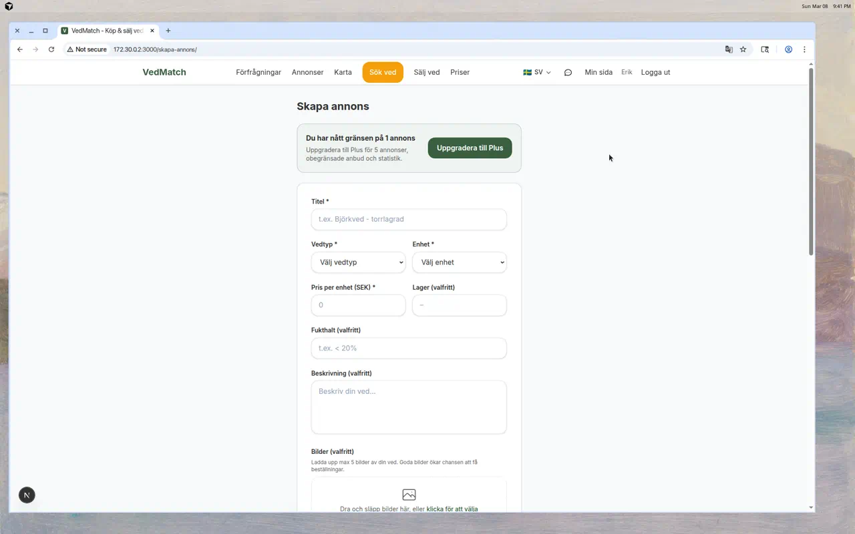Click the 'klicka för att välja' link
The width and height of the screenshot is (855, 534).
tap(452, 509)
